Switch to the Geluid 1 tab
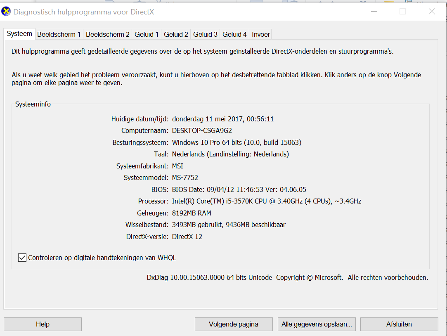The height and width of the screenshot is (336, 447). point(147,35)
